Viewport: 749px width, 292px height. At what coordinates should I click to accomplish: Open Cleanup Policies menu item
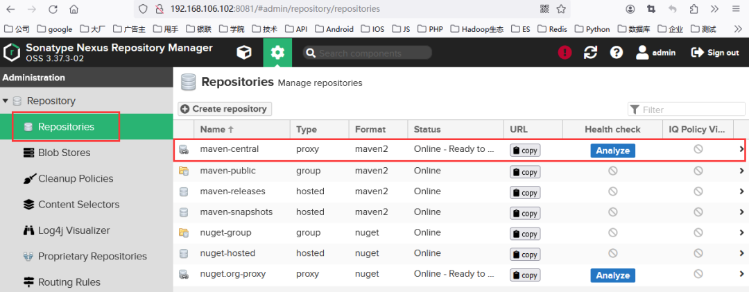[68, 179]
